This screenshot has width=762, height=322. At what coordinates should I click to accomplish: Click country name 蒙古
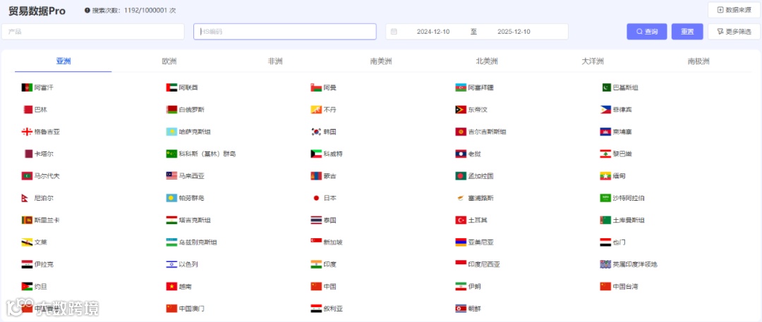coord(330,176)
